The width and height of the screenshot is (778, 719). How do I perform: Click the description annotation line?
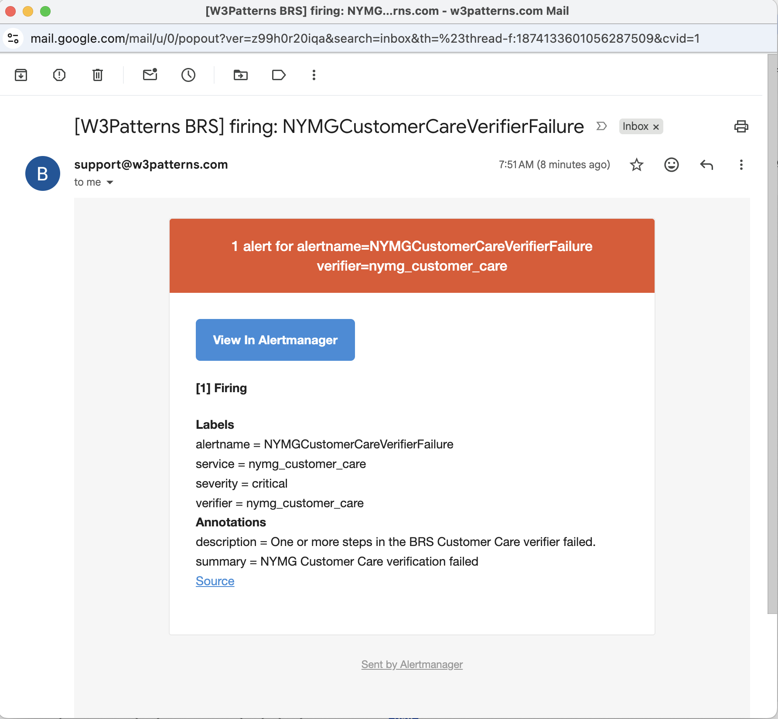click(396, 542)
